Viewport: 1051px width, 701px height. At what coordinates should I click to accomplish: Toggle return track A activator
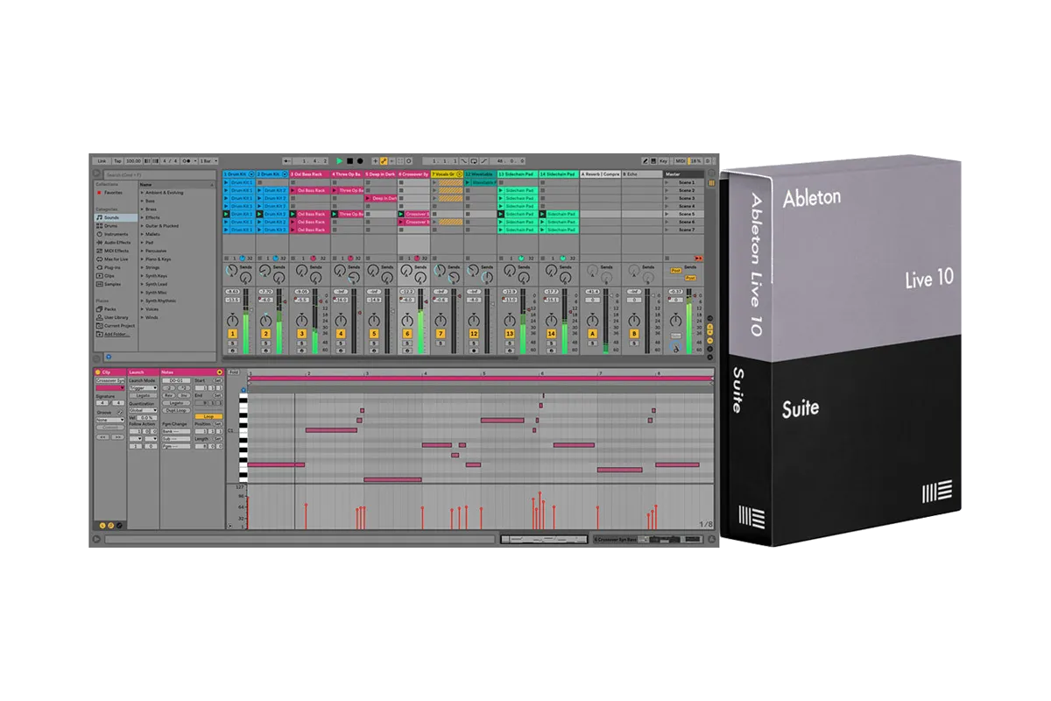[593, 334]
